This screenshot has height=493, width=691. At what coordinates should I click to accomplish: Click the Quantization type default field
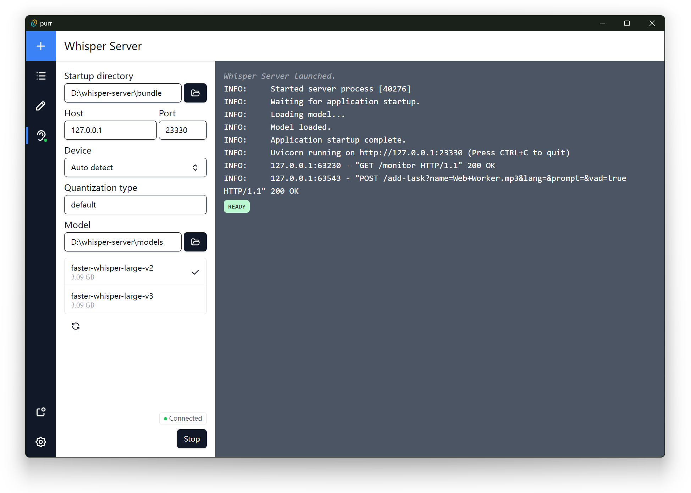pos(135,205)
